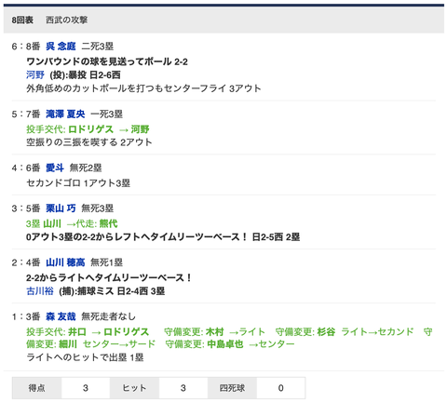Select batter label 6 : 8番
This screenshot has width=447, height=403.
pos(26,47)
